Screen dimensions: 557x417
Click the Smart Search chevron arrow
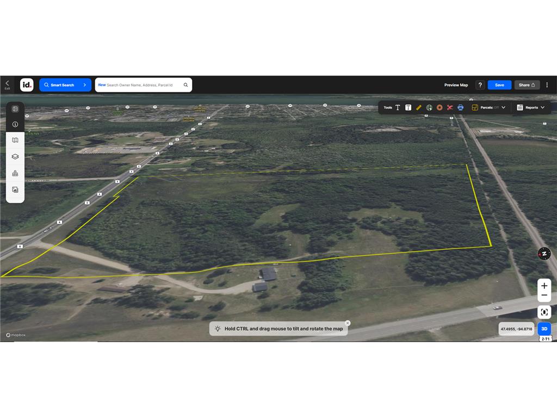[x=84, y=85]
